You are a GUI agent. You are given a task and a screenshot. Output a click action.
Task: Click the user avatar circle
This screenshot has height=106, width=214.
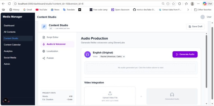203,17
